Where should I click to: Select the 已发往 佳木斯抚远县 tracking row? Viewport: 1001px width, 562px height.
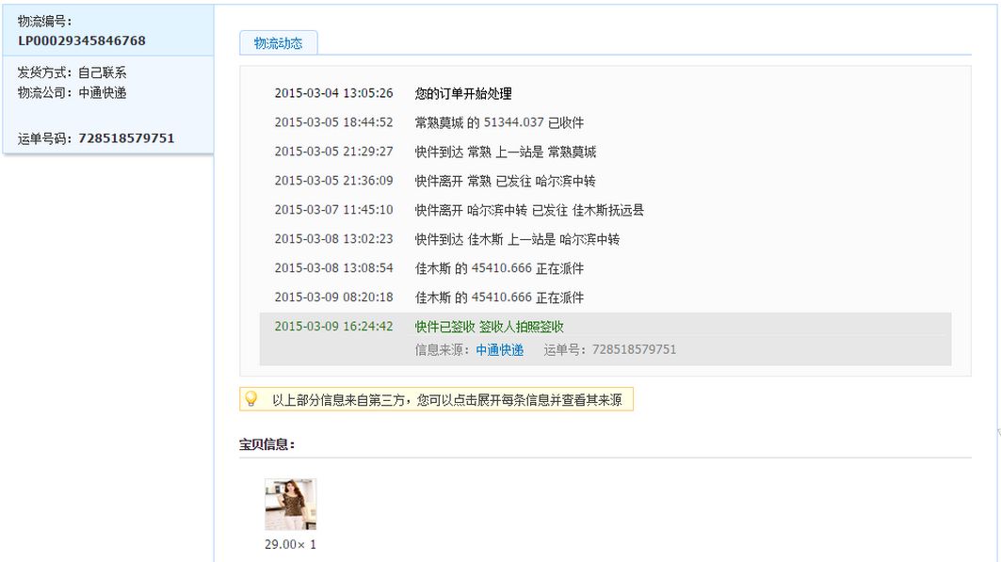(529, 210)
